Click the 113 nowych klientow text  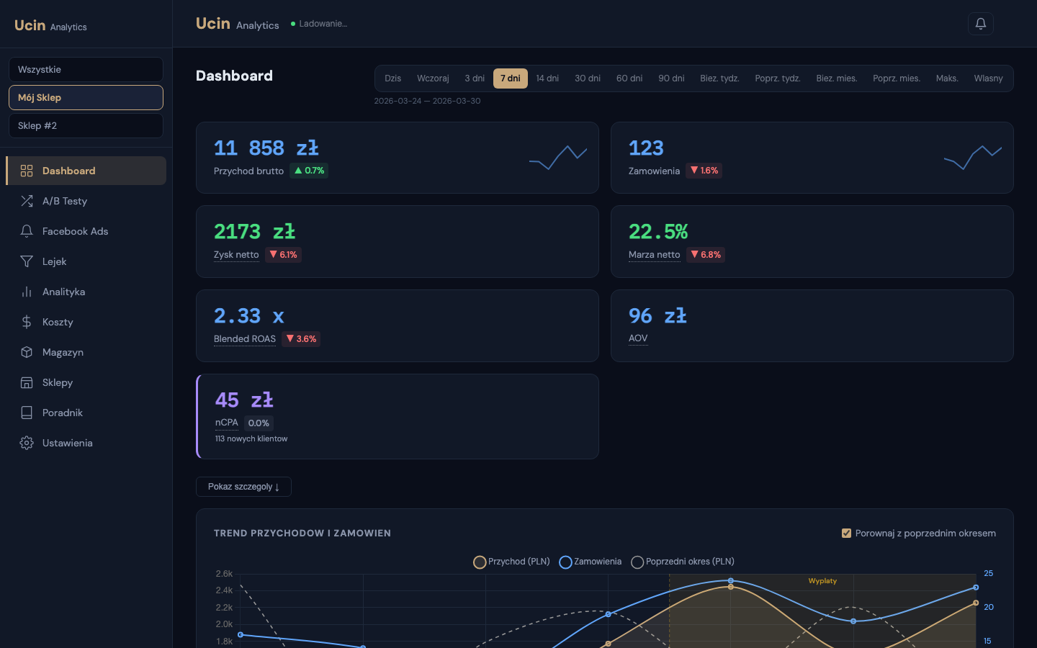(x=251, y=438)
